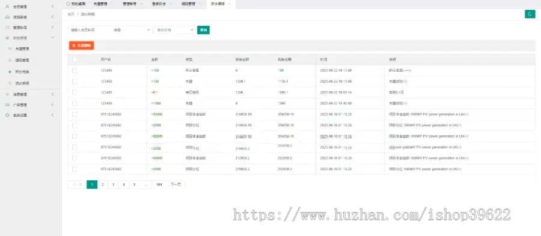Expand the 会员管理 sidebar menu chevron
This screenshot has width=541, height=236.
[52, 7]
